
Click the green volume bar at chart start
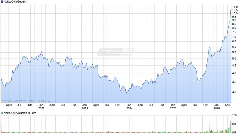(1, 128)
